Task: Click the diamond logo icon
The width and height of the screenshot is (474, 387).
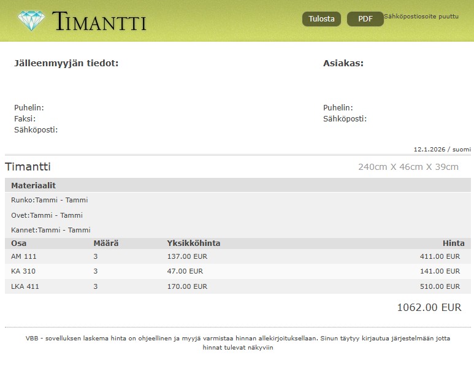Action: 31,21
